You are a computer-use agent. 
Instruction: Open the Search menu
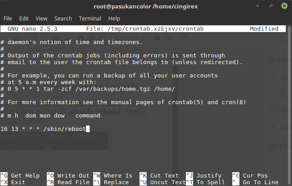pyautogui.click(x=63, y=19)
